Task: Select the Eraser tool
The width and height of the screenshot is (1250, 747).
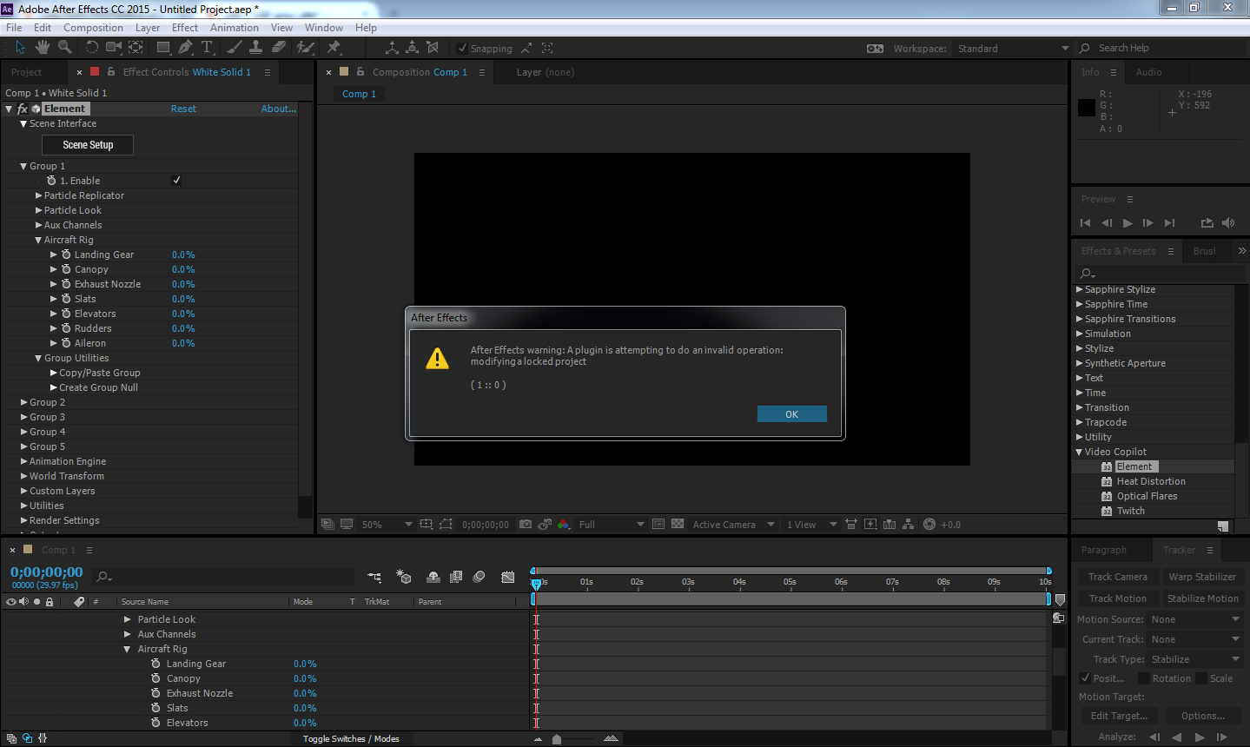Action: click(279, 47)
